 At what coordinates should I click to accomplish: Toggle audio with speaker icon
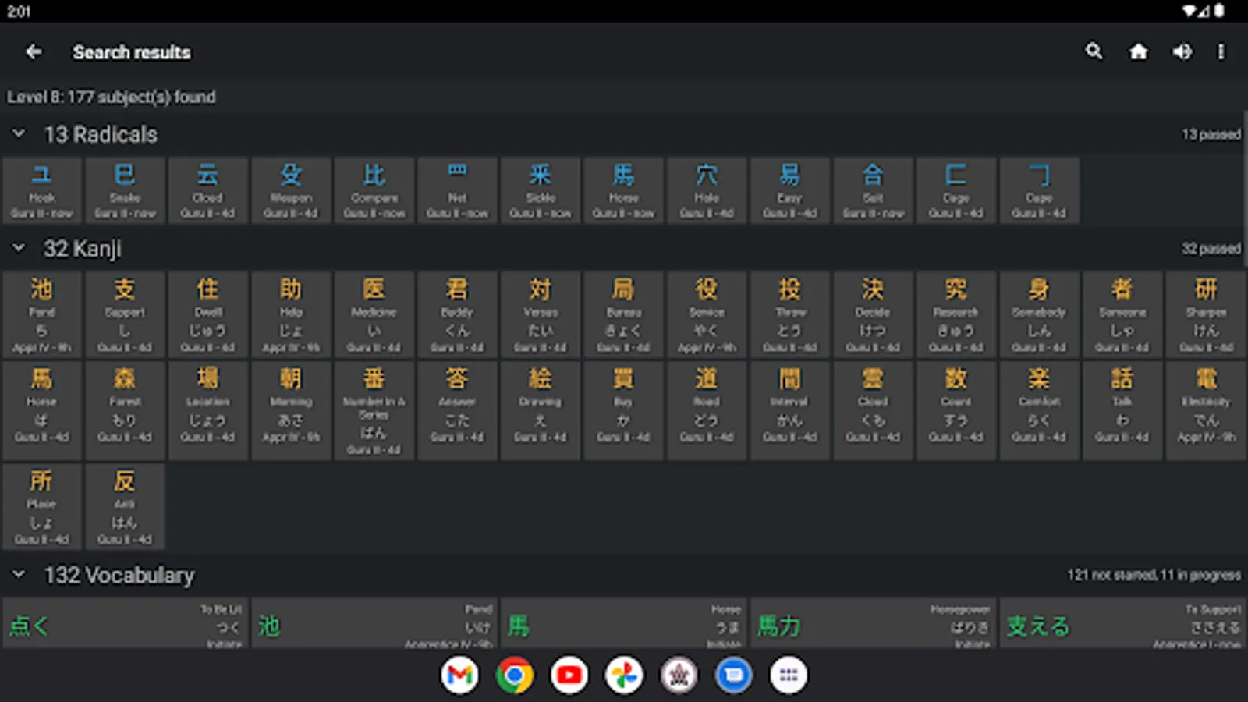point(1182,52)
